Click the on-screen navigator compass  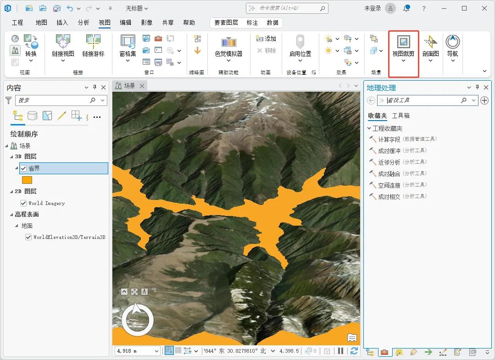(x=138, y=320)
